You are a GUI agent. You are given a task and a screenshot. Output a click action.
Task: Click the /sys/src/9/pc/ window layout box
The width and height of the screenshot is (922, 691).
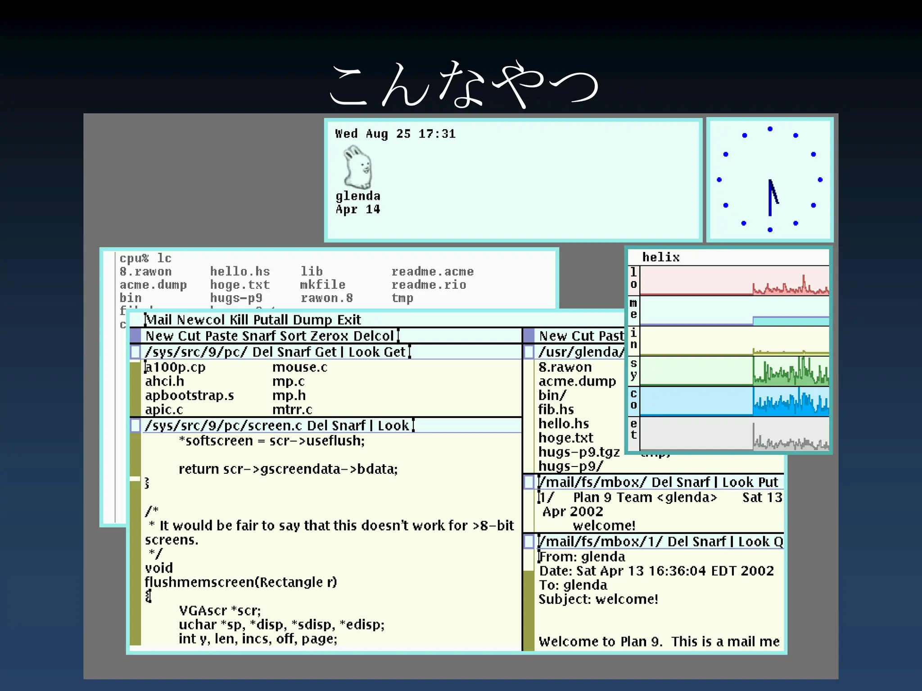pyautogui.click(x=135, y=352)
